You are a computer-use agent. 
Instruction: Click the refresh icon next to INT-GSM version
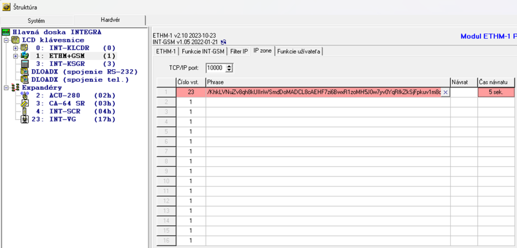[x=224, y=42]
